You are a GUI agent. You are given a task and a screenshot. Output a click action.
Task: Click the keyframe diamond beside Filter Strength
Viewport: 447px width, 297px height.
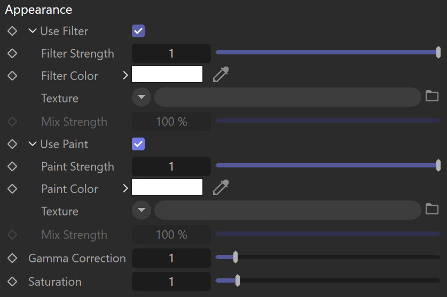click(12, 53)
